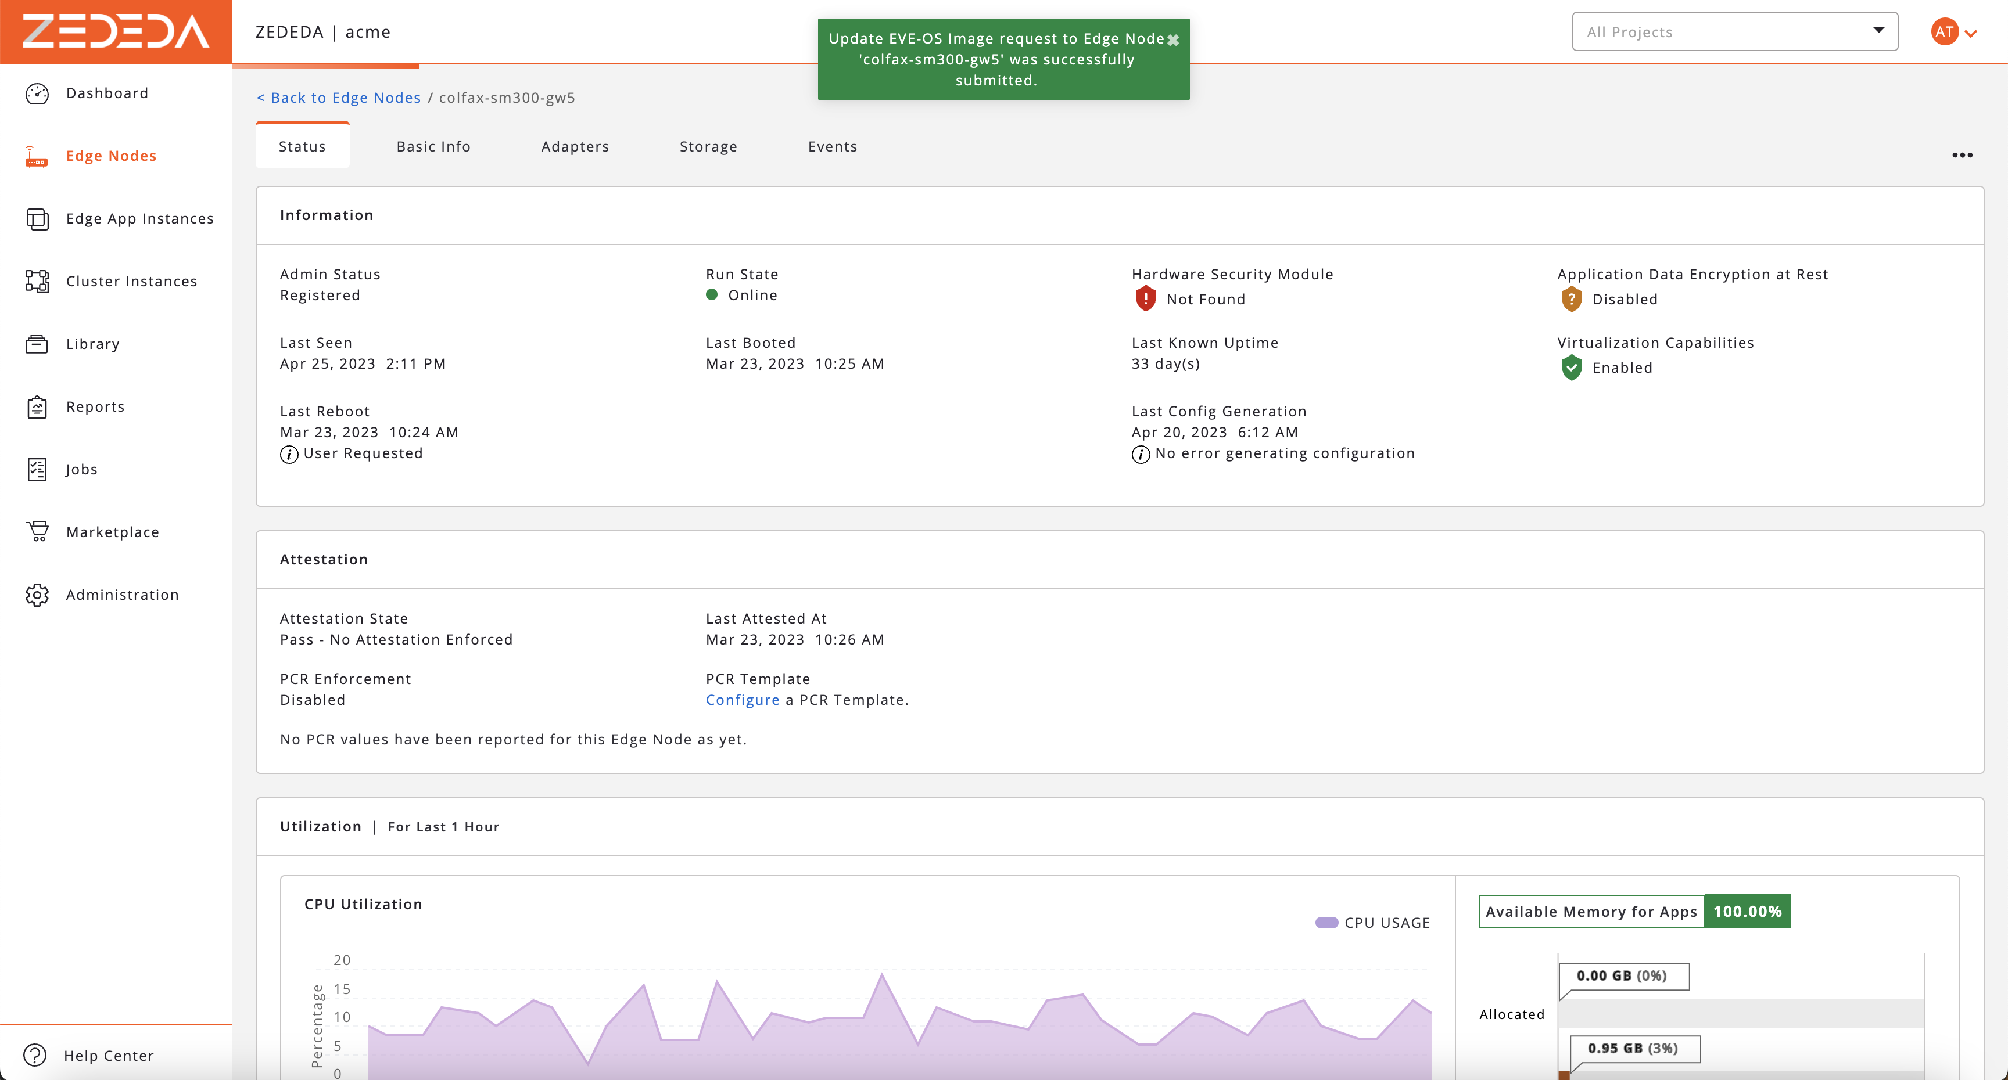Switch to the Basic Info tab
Screen dimensions: 2008x1080
[x=433, y=146]
